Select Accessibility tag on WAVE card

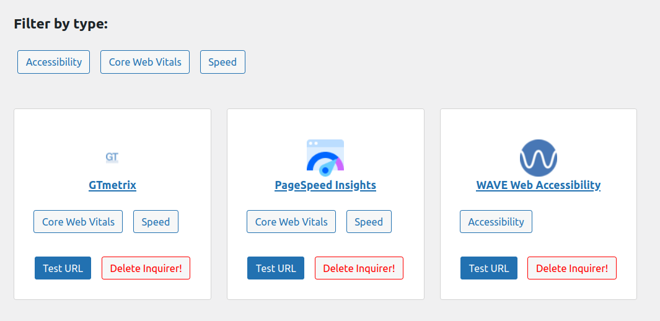pyautogui.click(x=496, y=222)
